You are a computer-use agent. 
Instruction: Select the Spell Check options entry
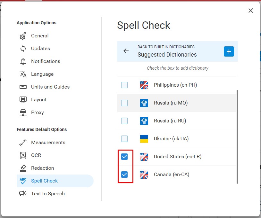[x=55, y=181]
